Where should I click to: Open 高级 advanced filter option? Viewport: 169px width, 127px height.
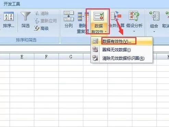[41, 28]
